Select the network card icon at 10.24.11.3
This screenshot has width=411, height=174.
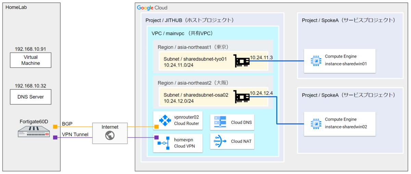click(242, 61)
